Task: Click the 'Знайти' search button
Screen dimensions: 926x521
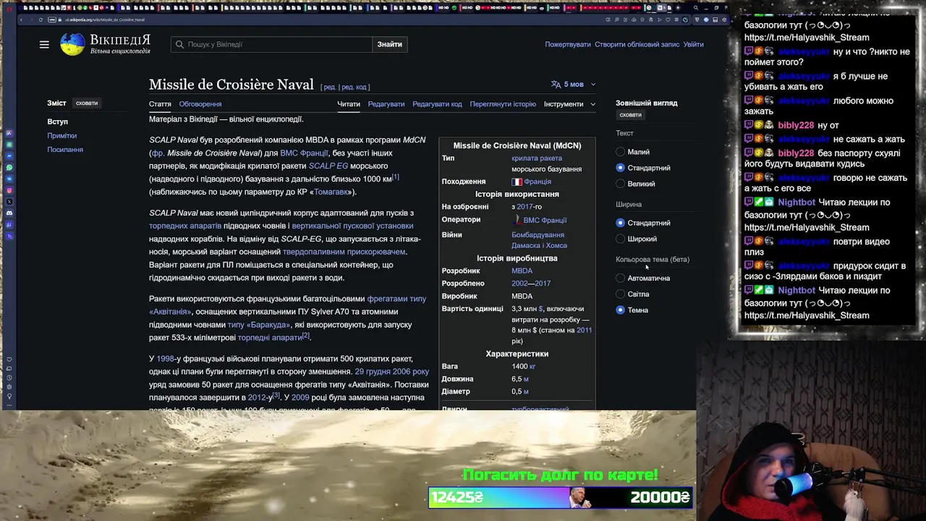Action: point(389,45)
